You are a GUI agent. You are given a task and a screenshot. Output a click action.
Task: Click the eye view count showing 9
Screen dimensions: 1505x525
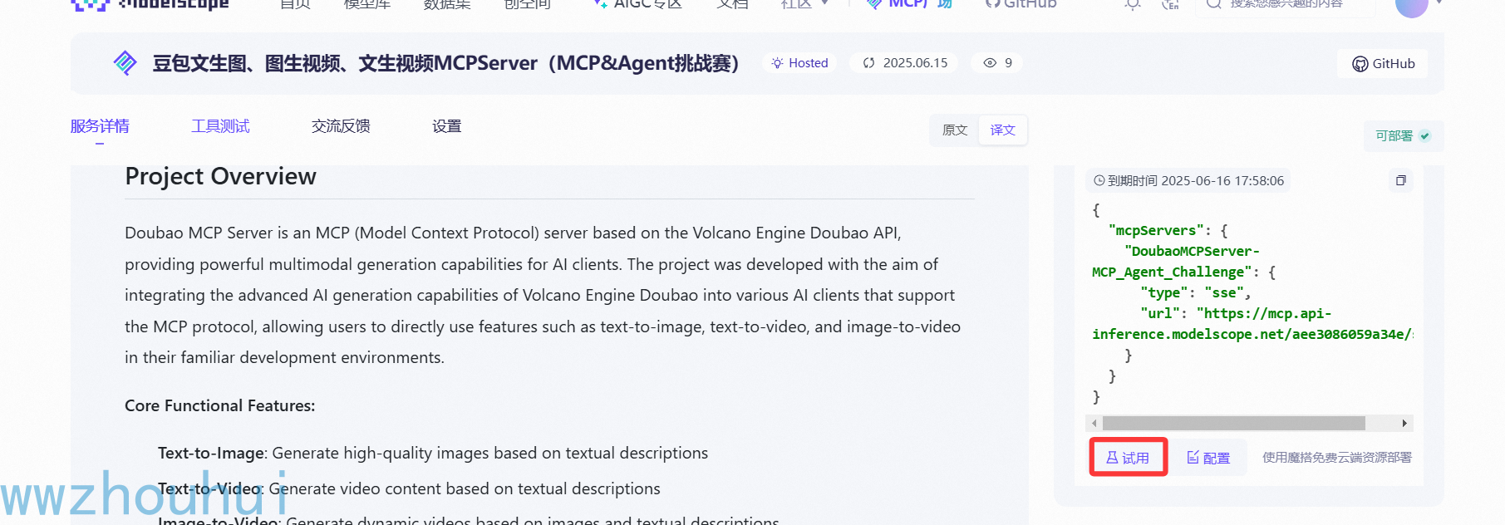pos(997,63)
